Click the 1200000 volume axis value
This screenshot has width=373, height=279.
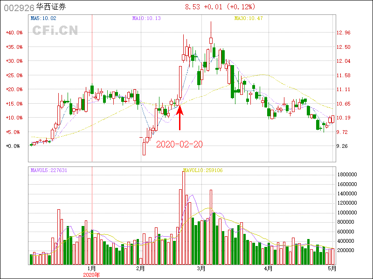point(347,203)
